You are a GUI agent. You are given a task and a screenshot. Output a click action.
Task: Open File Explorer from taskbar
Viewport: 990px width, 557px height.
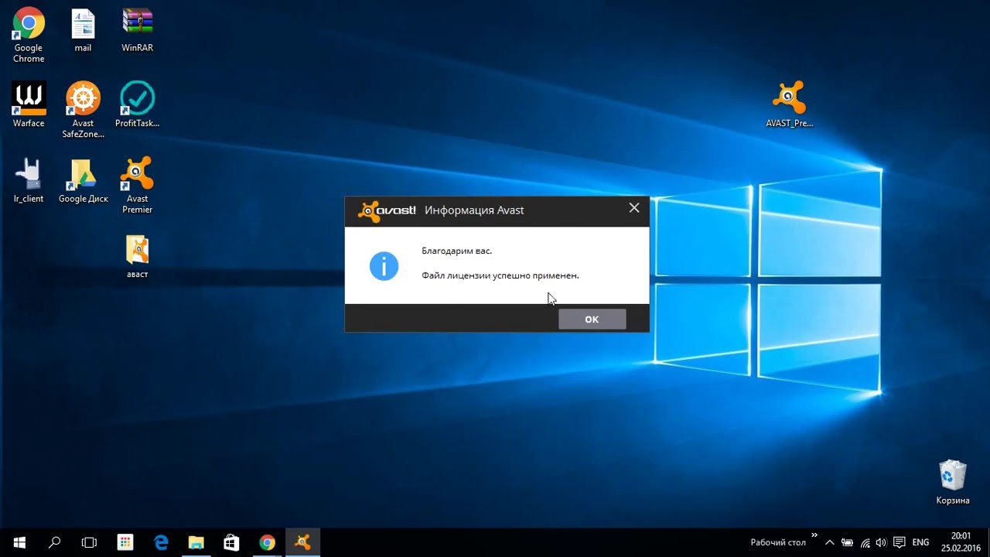[196, 542]
